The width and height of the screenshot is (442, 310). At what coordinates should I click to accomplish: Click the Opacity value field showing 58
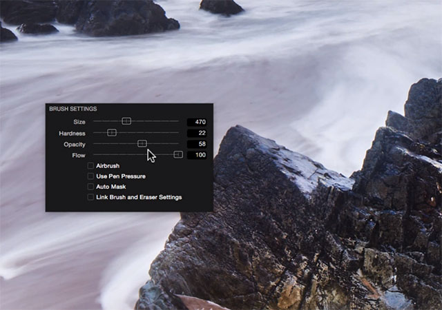click(x=197, y=144)
